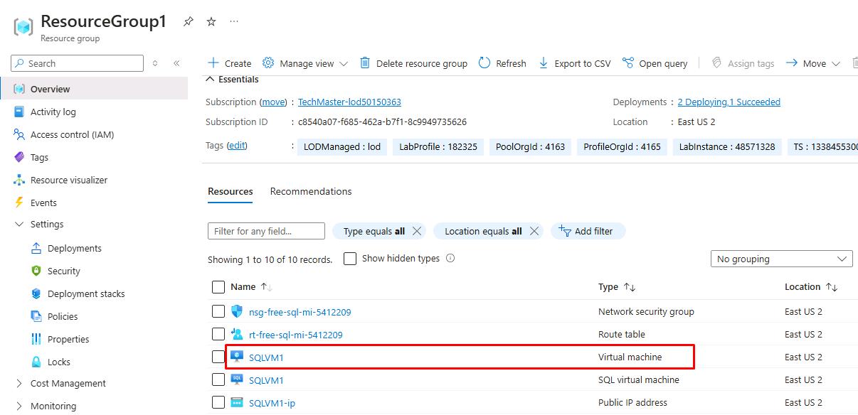The width and height of the screenshot is (858, 415).
Task: Open the more options ellipsis beside ResourceGroup1
Action: (x=234, y=21)
